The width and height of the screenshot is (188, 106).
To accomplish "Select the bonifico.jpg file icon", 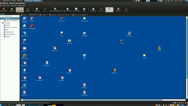I will click(x=84, y=93).
